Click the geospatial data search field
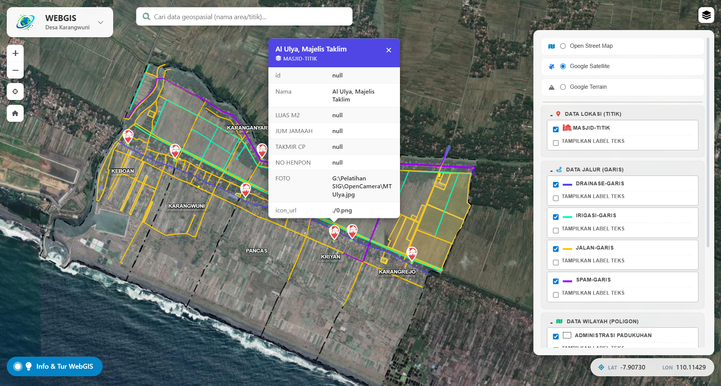Image resolution: width=721 pixels, height=386 pixels. 244,17
